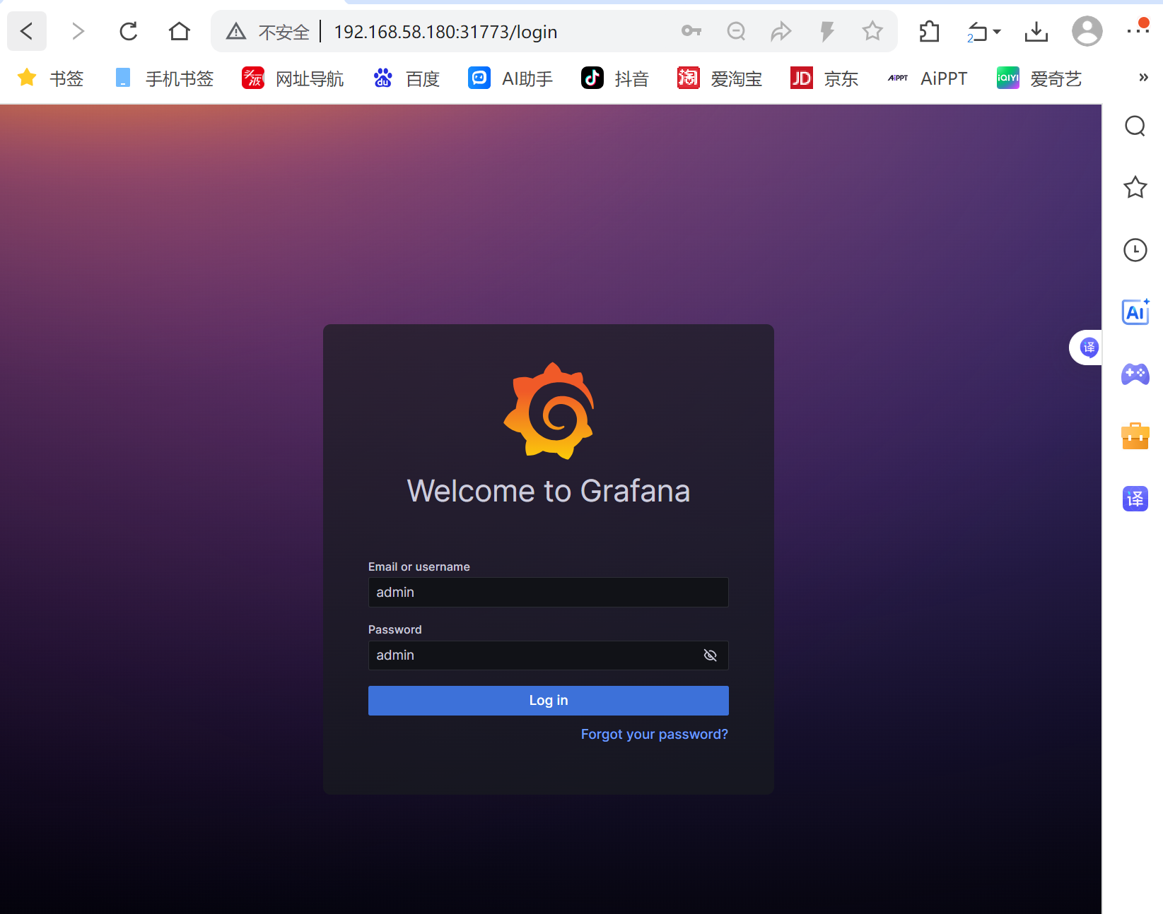The width and height of the screenshot is (1163, 914).
Task: Open the 抖音 bookmark
Action: click(615, 78)
